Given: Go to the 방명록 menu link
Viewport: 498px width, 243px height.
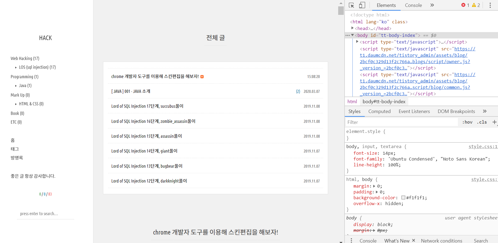Looking at the screenshot, I should pyautogui.click(x=17, y=158).
